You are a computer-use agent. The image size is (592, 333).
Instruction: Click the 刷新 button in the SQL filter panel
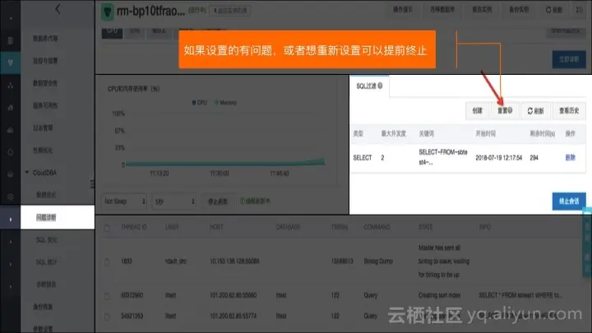[535, 111]
